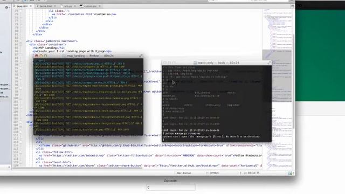Close the custom.css tab with its x icon
The image size is (345, 194).
100,6
